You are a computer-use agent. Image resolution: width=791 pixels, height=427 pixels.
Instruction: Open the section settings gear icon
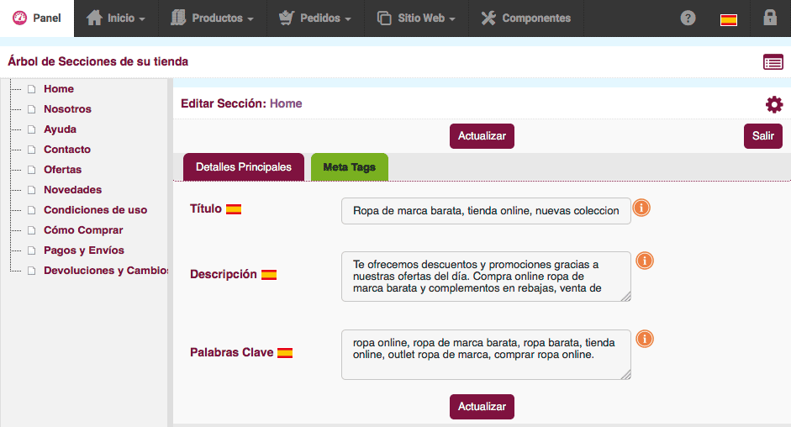773,104
